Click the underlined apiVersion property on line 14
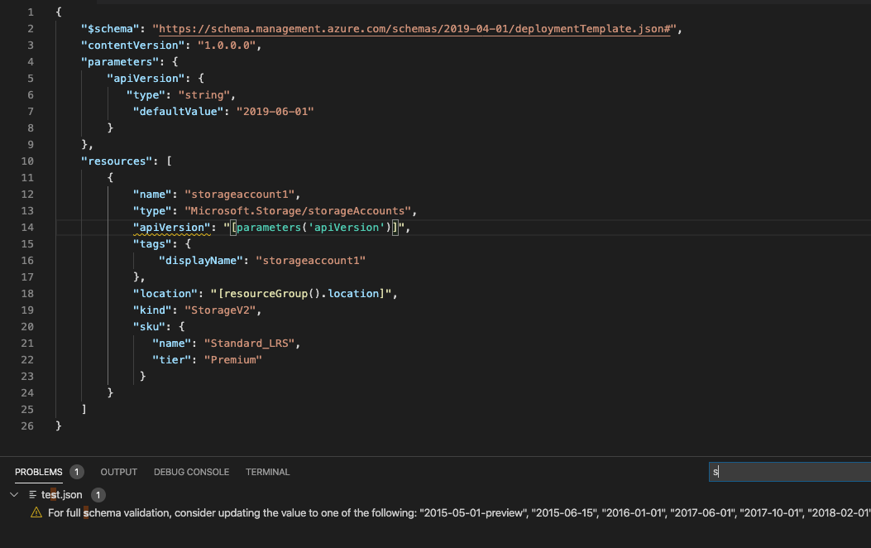This screenshot has width=871, height=548. (170, 227)
